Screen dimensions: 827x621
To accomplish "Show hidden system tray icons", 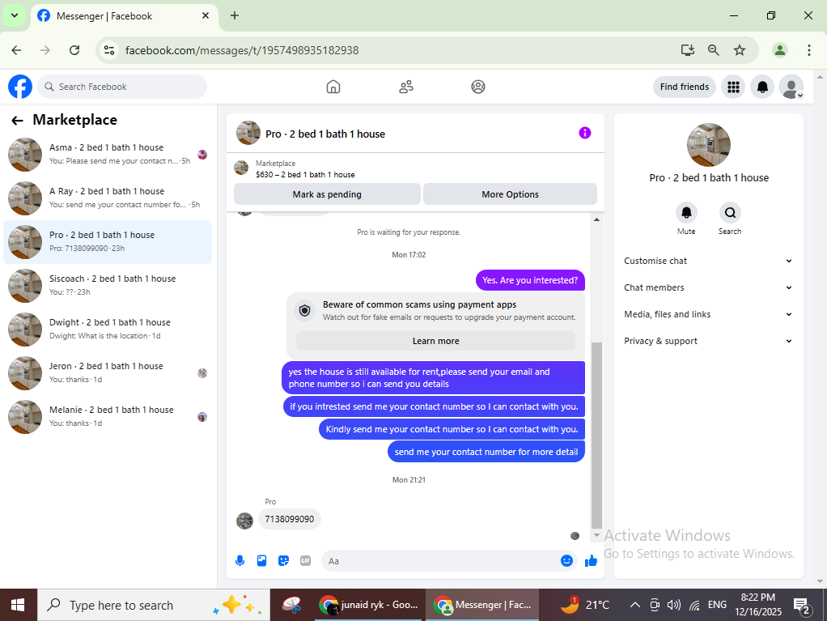I will click(x=635, y=605).
